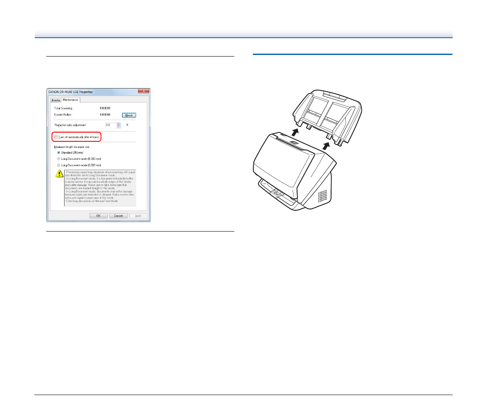Click the dialog title bar
Screen dimensions: 487x418
click(x=82, y=92)
